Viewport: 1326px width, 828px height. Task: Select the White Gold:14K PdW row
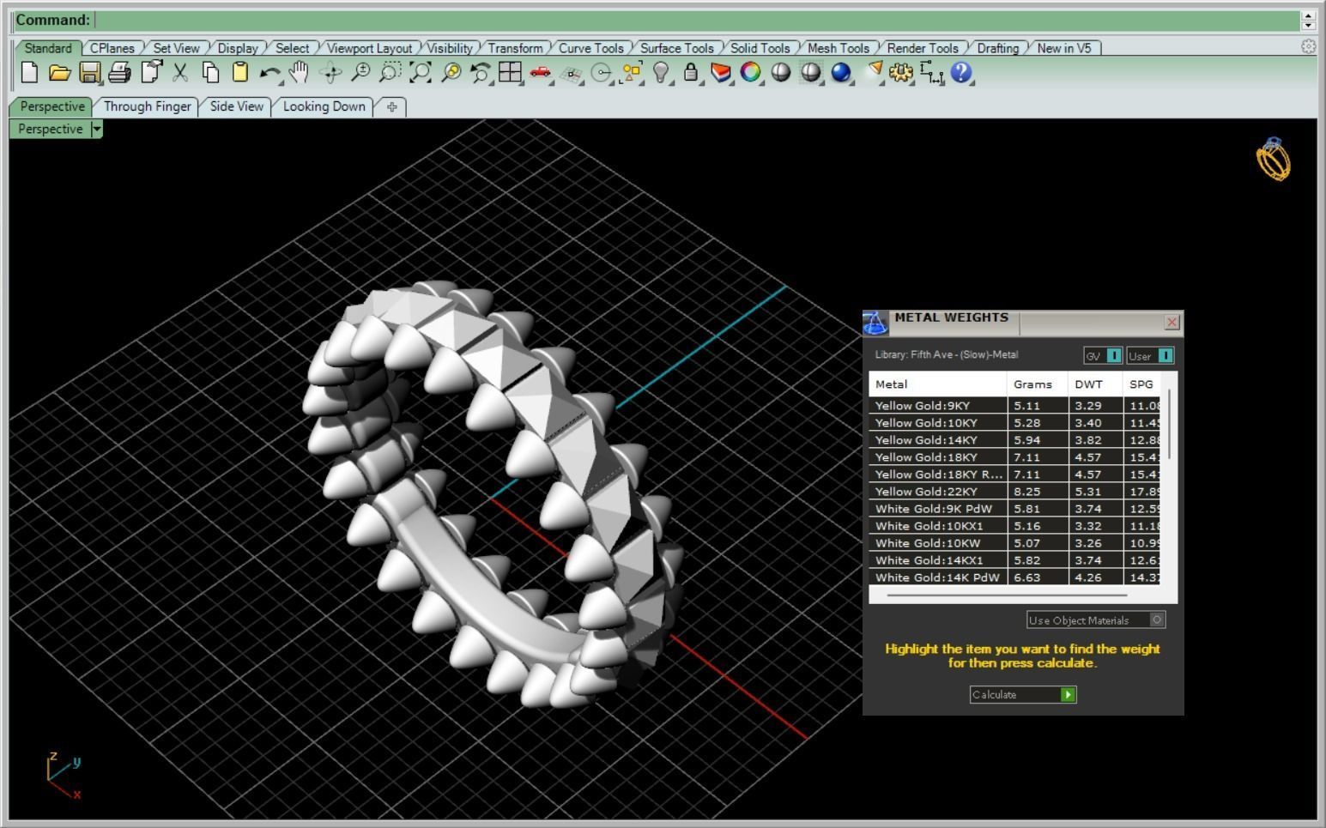click(x=1014, y=577)
